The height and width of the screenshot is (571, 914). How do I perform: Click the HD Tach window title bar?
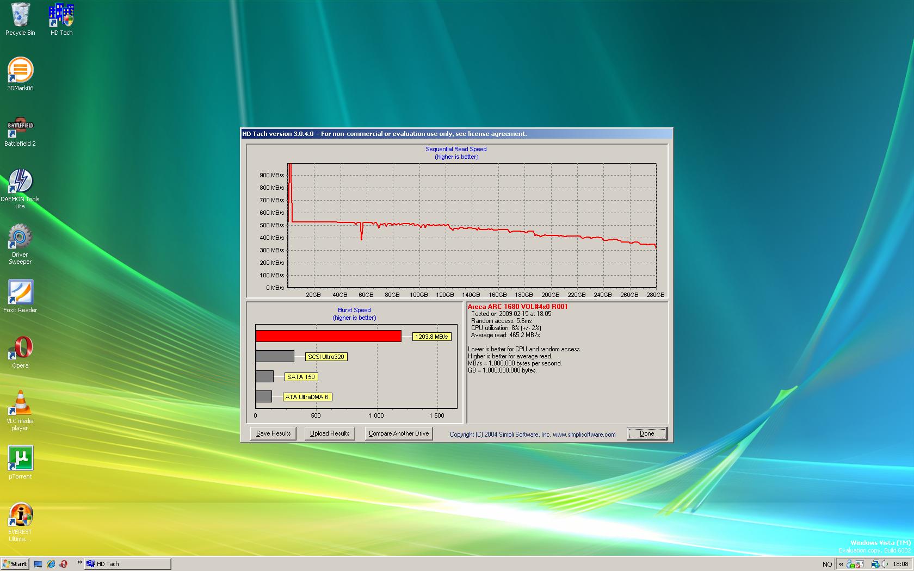(x=456, y=134)
